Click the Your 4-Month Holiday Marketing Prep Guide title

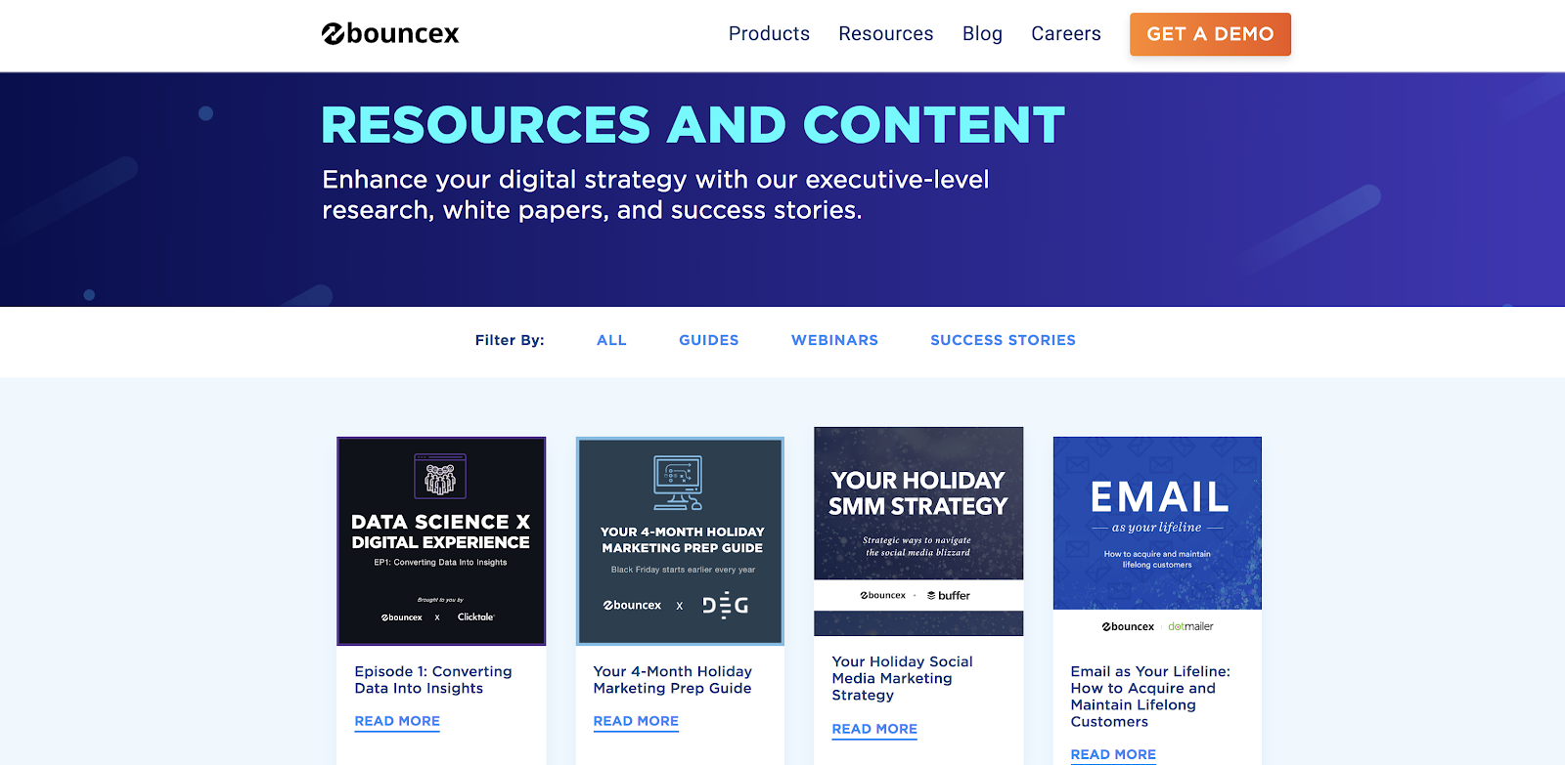click(x=673, y=680)
